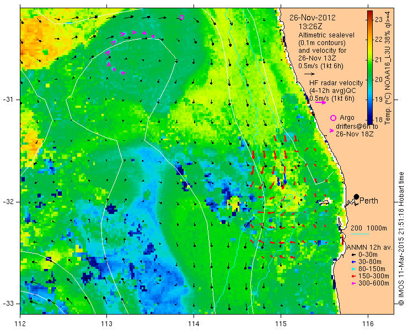This screenshot has width=408, height=330.
Task: Click the 300-600m legend text
Action: [x=374, y=283]
